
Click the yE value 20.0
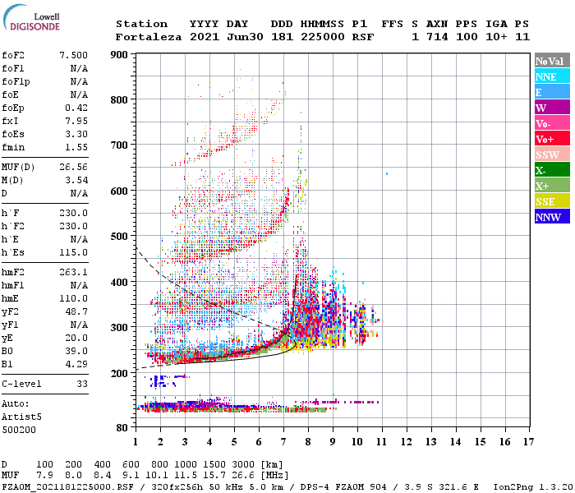76,339
